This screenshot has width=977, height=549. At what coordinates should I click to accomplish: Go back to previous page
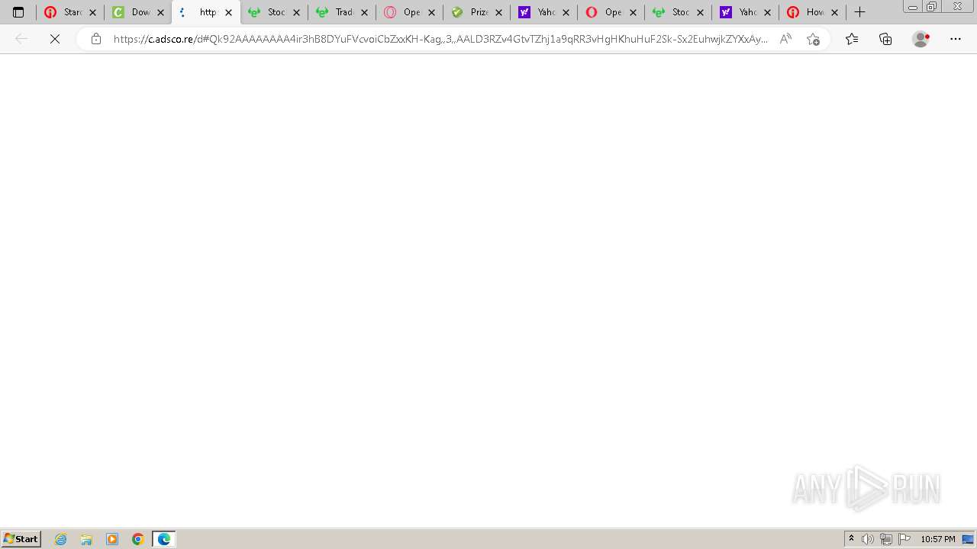pyautogui.click(x=21, y=39)
